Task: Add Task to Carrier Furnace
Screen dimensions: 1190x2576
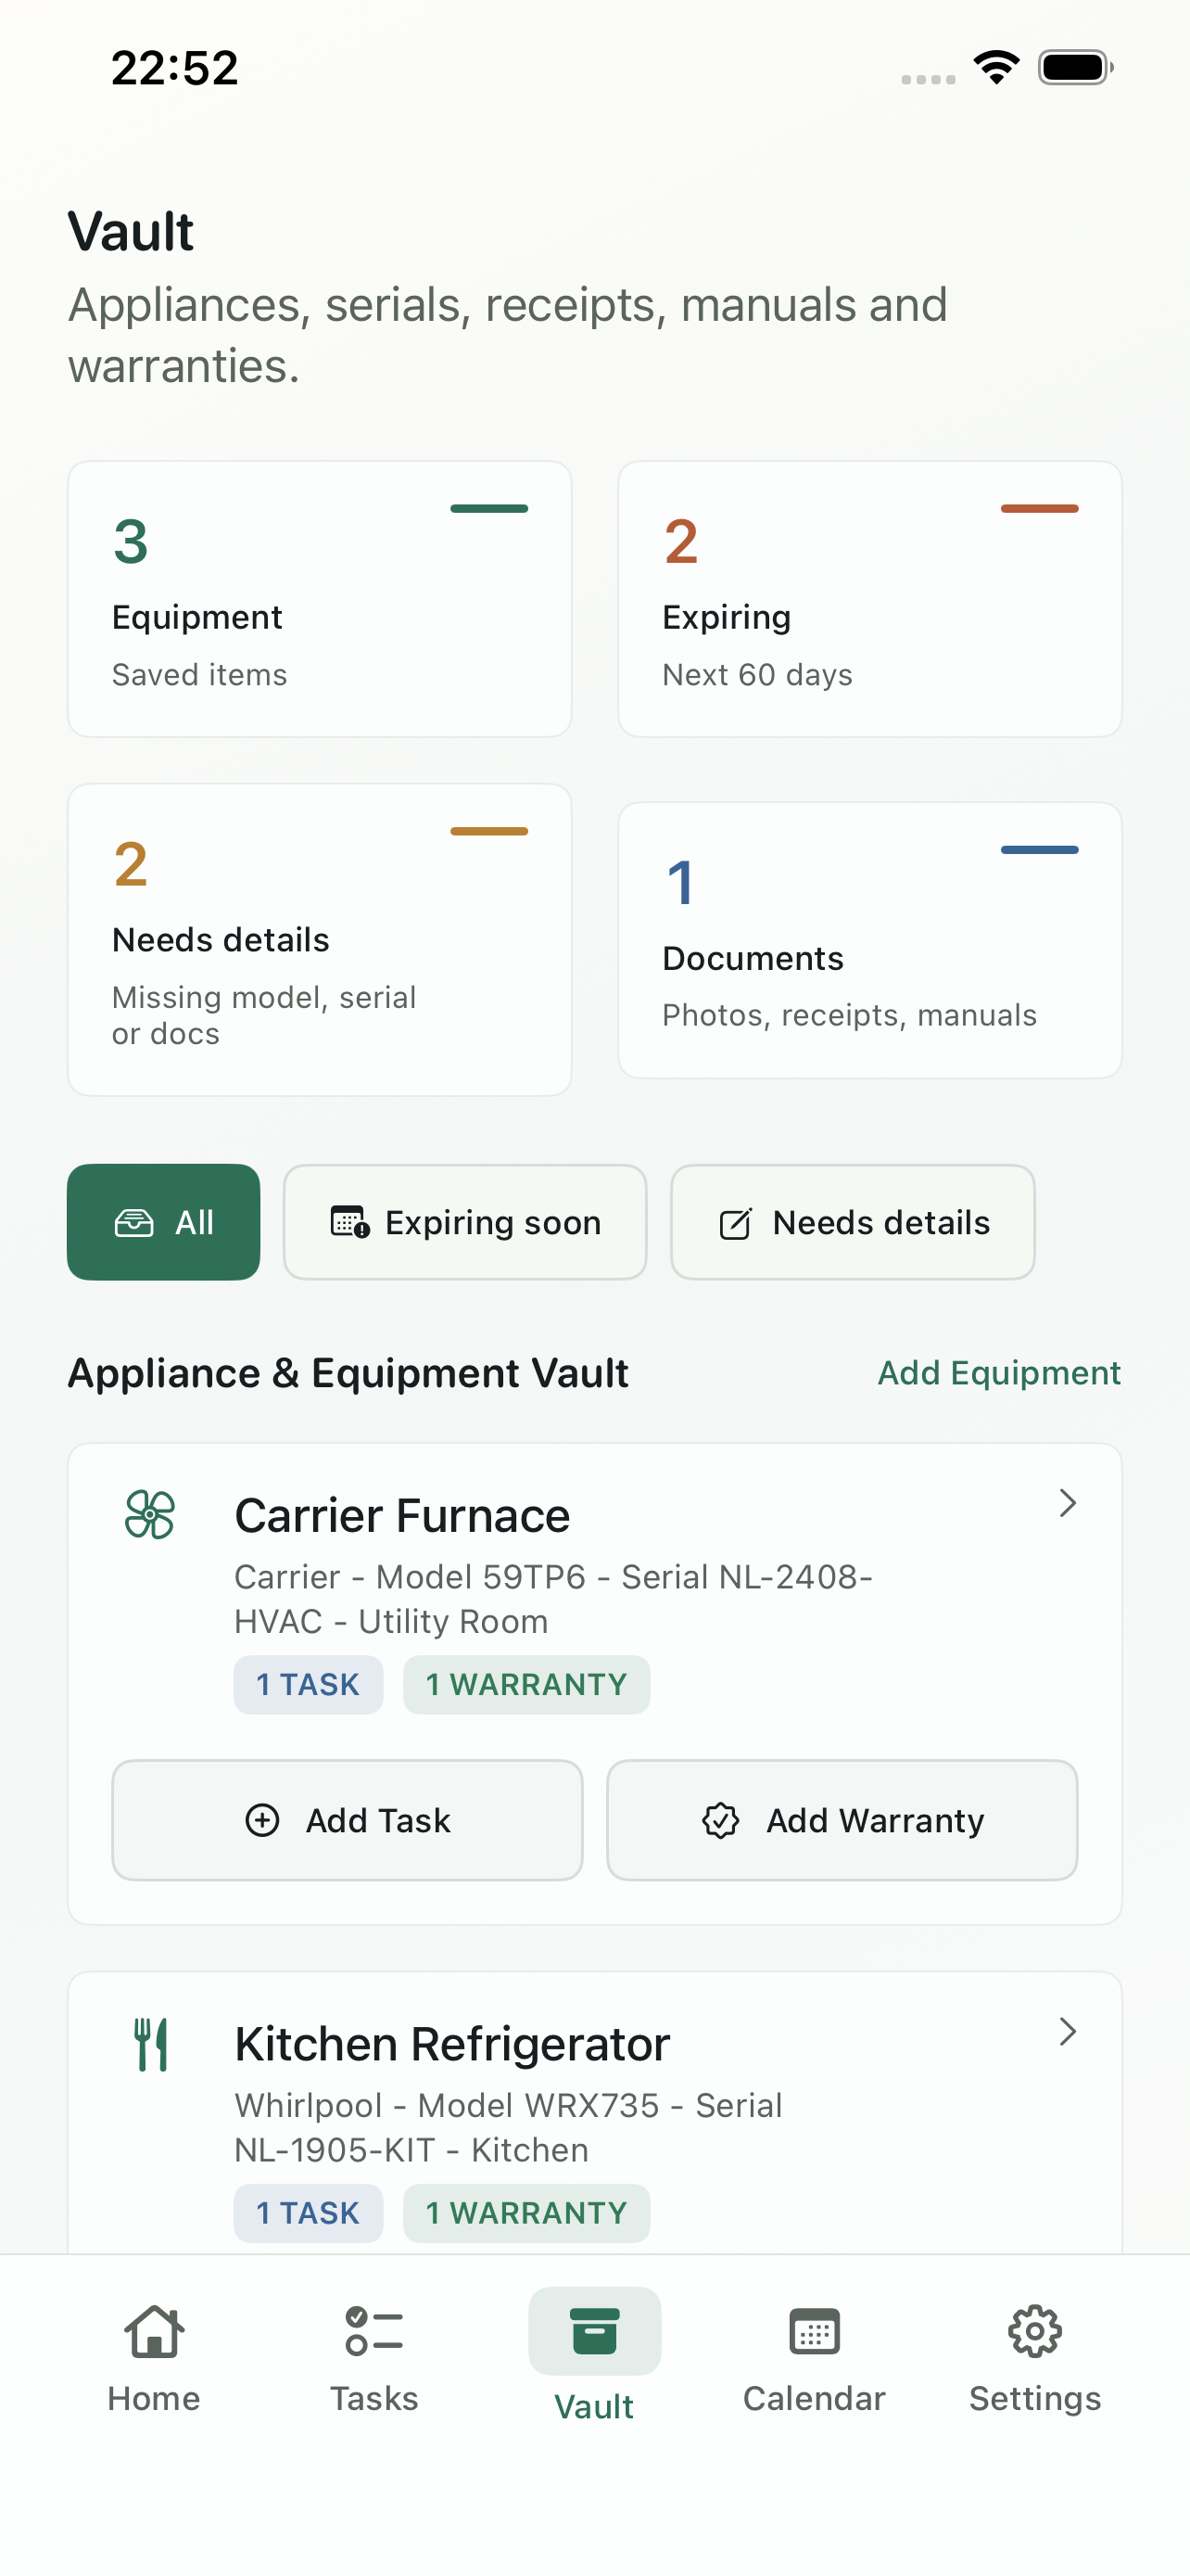Action: (348, 1820)
